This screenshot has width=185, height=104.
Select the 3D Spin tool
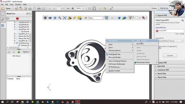[x=50, y=18]
